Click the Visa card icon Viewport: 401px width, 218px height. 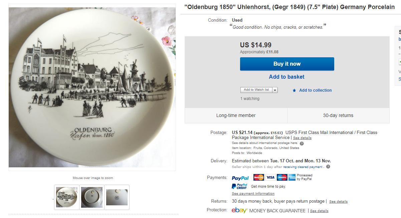pos(270,177)
